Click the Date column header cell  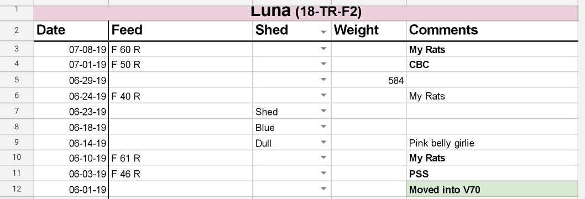71,30
